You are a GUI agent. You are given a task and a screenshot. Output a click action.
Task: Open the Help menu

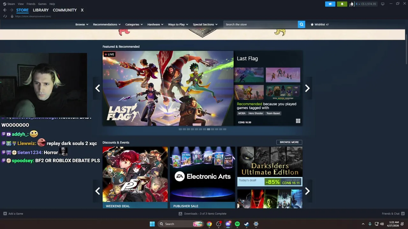tap(52, 4)
